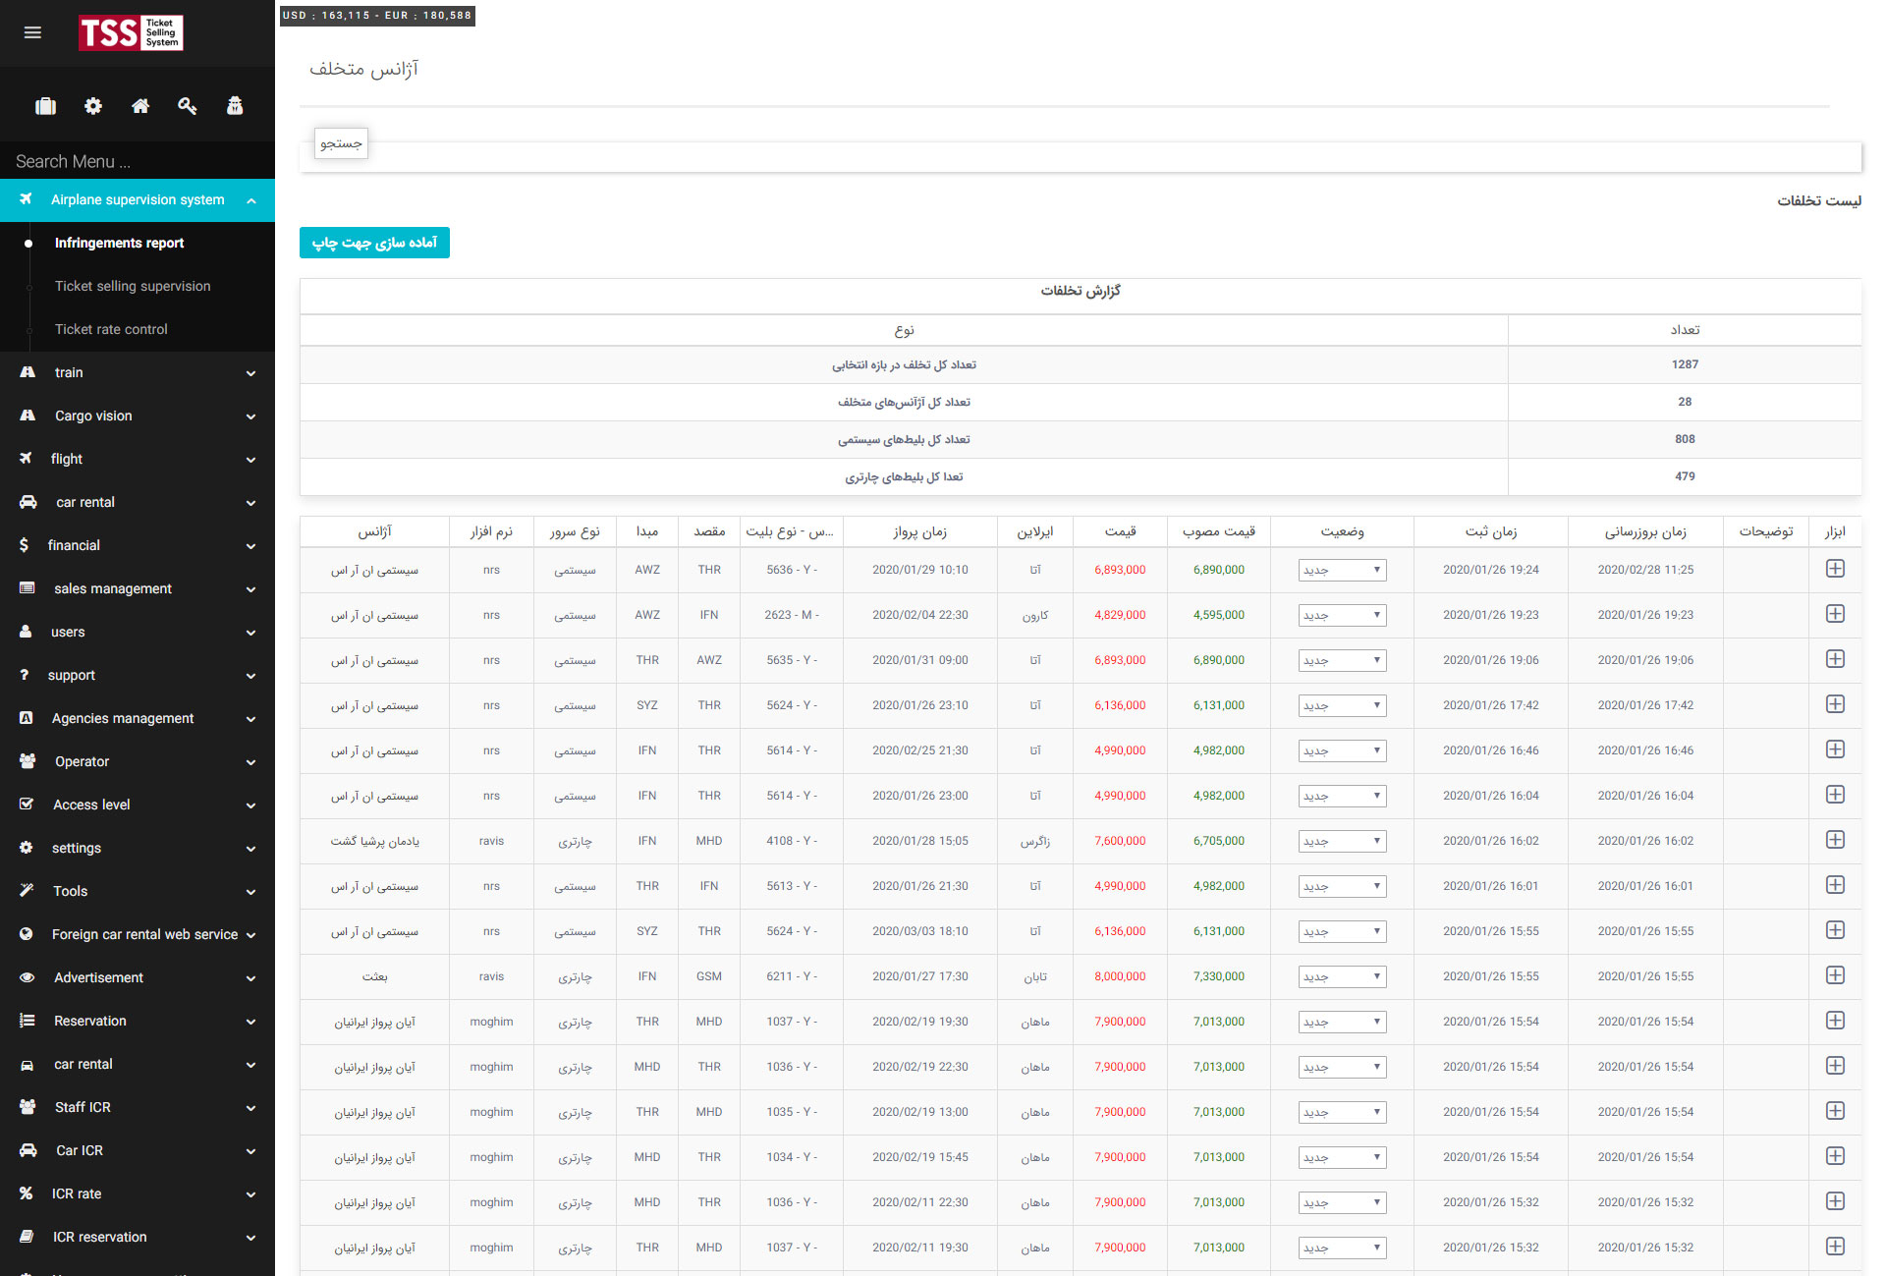
Task: Click the suitcase icon in sidebar toolbar
Action: 45,106
